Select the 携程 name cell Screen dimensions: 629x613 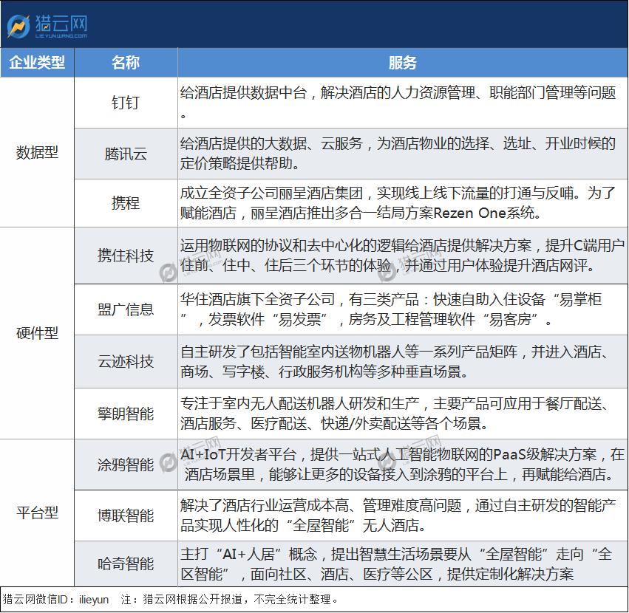click(126, 203)
